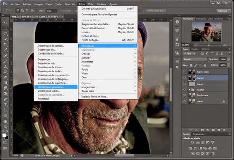Select the Dodge tool

pos(5,93)
